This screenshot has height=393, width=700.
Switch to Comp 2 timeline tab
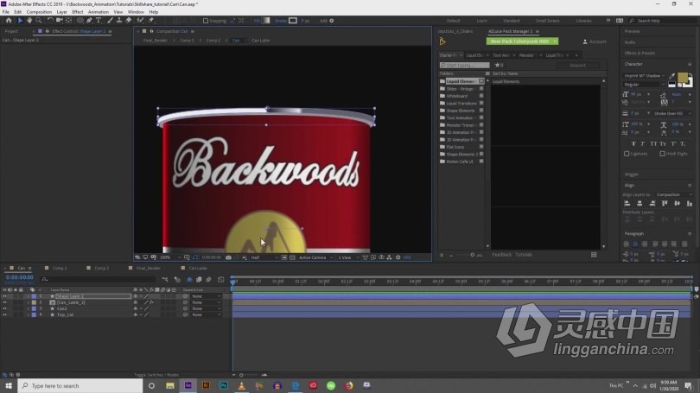pyautogui.click(x=60, y=268)
